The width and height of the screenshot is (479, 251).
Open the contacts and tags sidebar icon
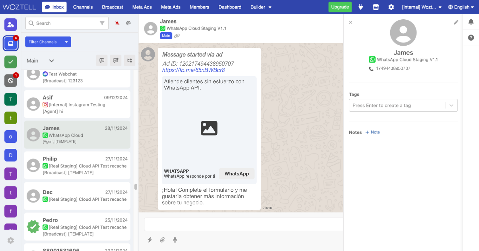[x=11, y=25]
